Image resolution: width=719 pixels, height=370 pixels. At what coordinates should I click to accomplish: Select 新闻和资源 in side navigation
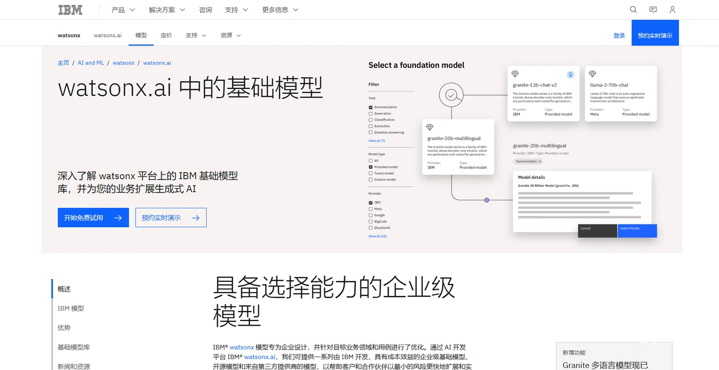(x=74, y=367)
